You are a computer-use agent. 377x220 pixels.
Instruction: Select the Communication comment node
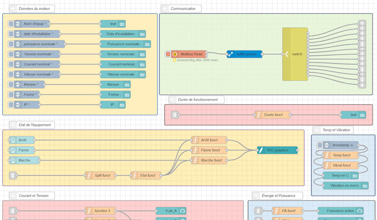point(181,9)
